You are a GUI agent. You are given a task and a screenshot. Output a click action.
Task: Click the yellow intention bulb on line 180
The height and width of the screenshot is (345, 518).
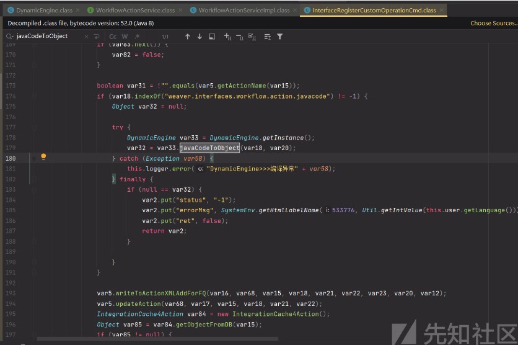pos(43,157)
